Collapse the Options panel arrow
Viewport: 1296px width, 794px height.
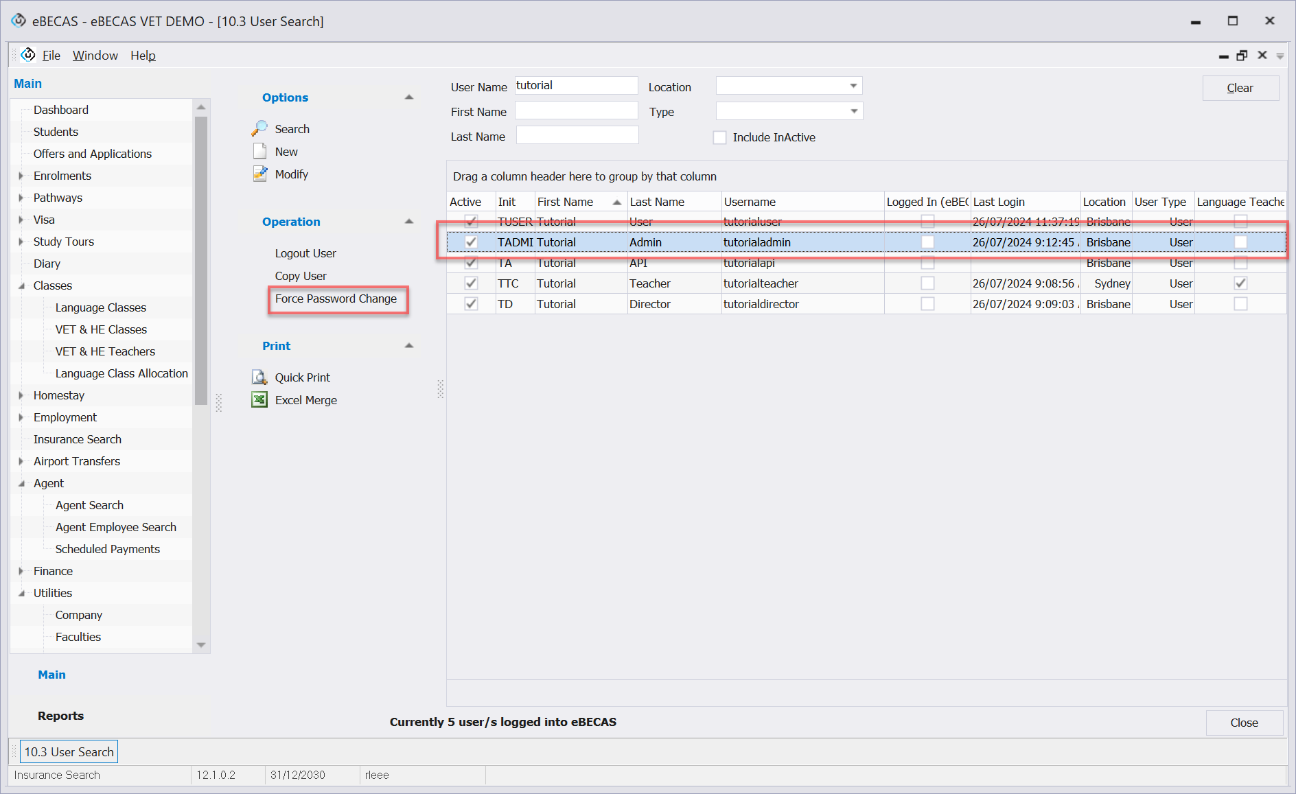click(409, 97)
